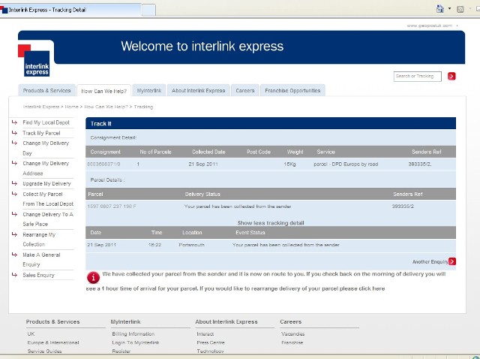Click the red search go arrow button

(x=451, y=76)
